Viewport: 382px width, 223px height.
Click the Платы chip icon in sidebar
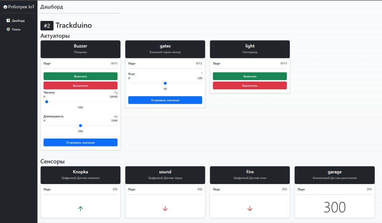[x=8, y=29]
